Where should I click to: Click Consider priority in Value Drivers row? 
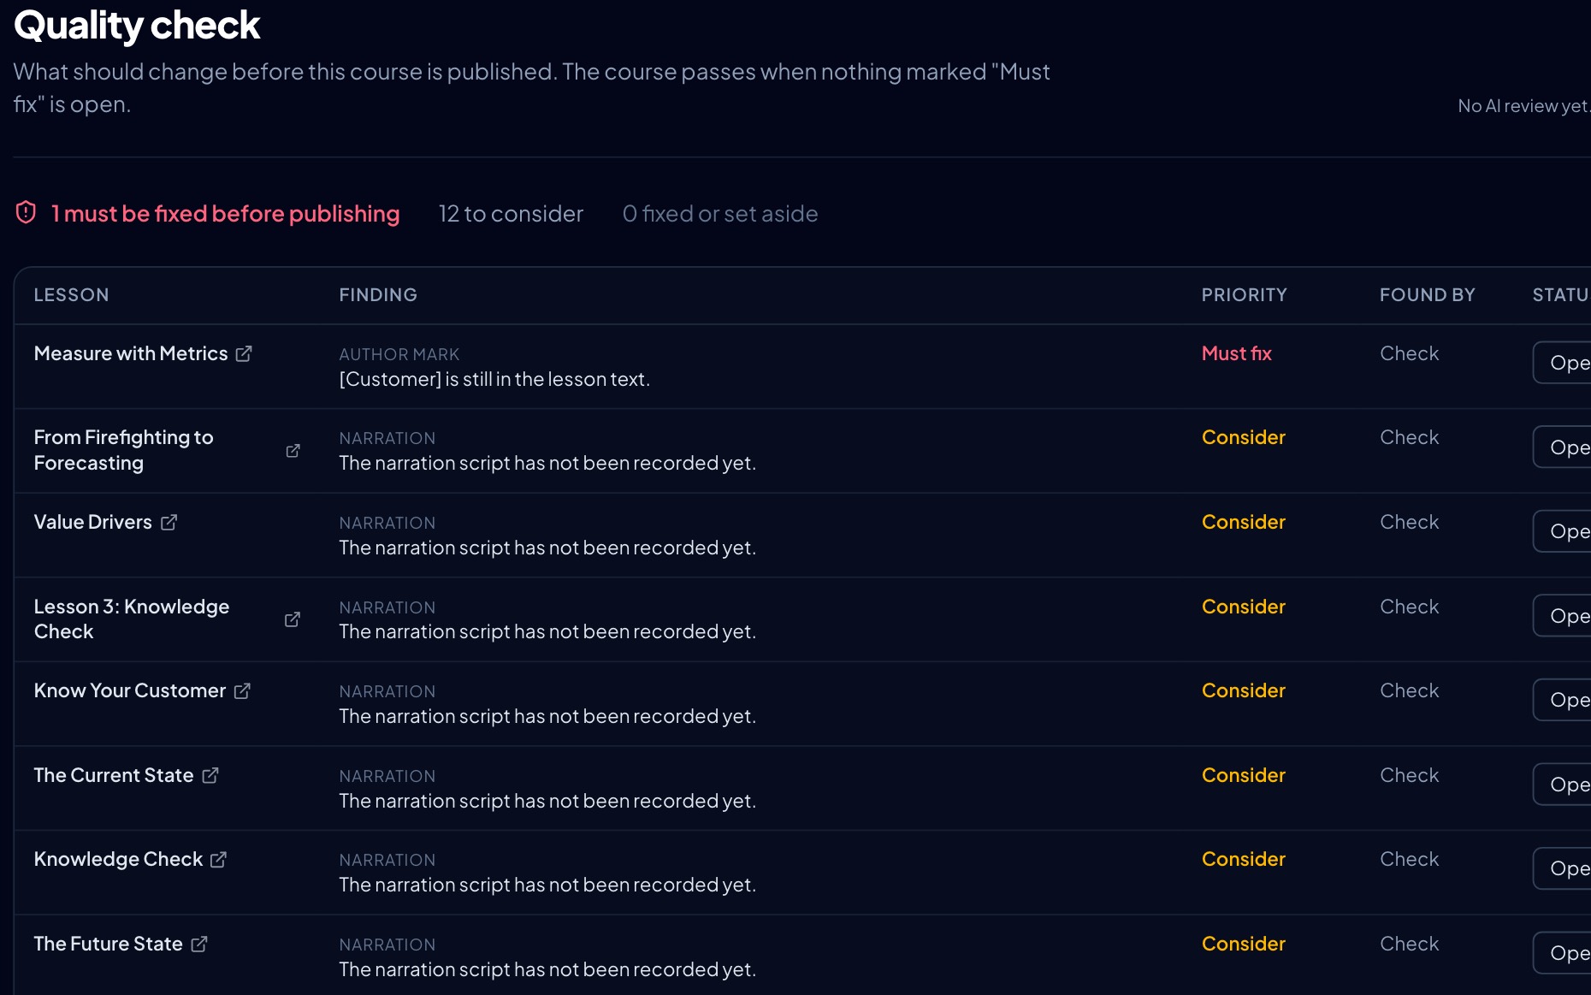(x=1244, y=522)
